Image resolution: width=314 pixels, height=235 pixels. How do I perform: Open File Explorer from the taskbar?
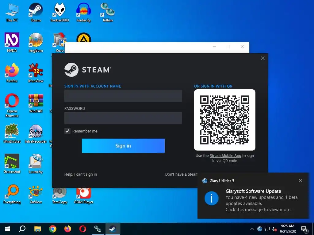click(37, 229)
